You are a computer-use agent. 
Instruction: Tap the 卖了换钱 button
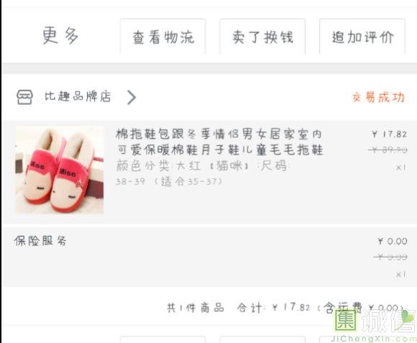click(262, 37)
